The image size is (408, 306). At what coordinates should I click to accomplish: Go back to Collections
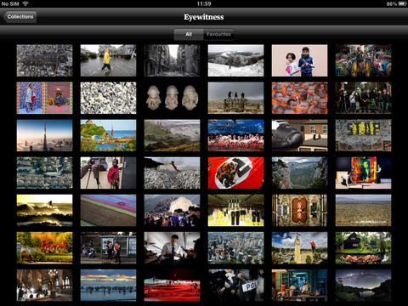[20, 17]
